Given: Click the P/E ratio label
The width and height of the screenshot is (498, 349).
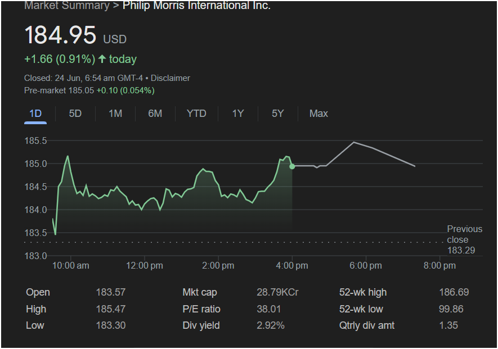Looking at the screenshot, I should pos(201,309).
